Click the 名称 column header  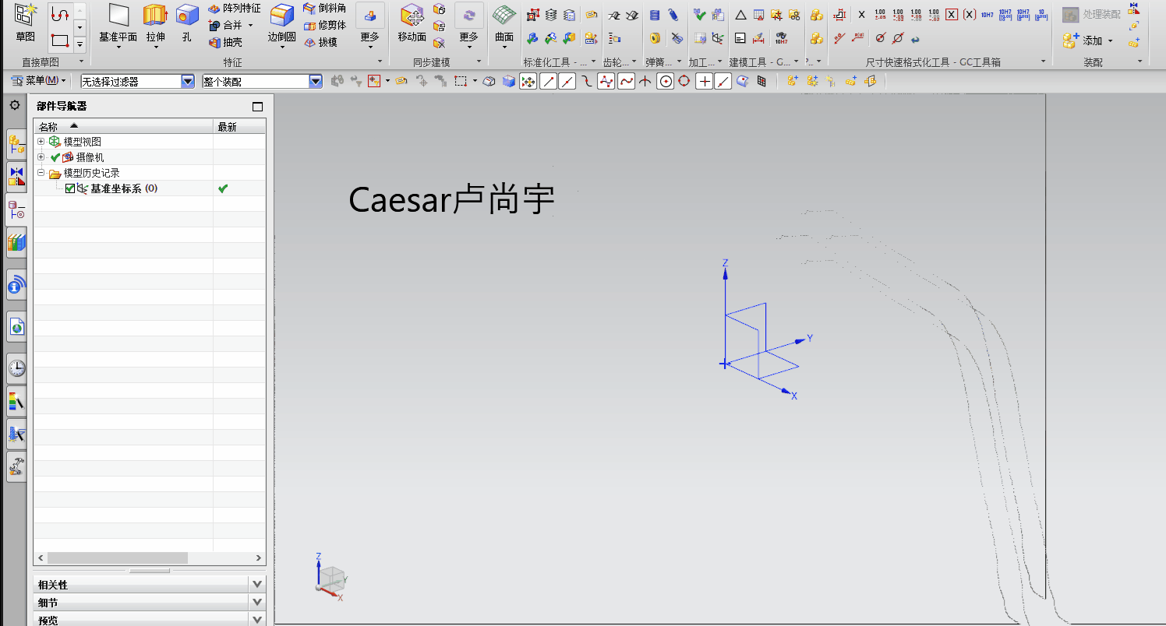click(123, 126)
